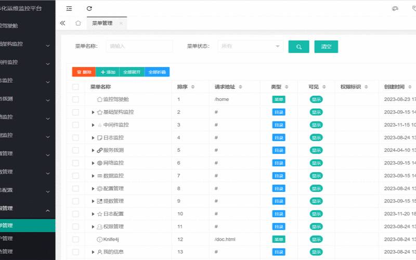
Task: Click the home icon beside 监控驾驶舱
Action: (x=99, y=99)
